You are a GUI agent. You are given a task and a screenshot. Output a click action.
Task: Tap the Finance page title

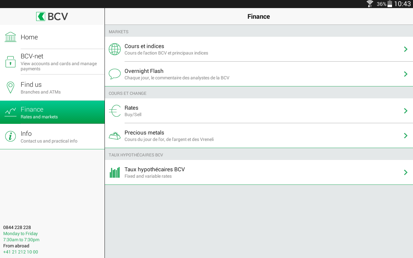259,16
